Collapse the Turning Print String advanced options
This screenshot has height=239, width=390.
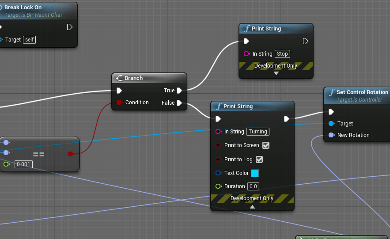(252, 206)
